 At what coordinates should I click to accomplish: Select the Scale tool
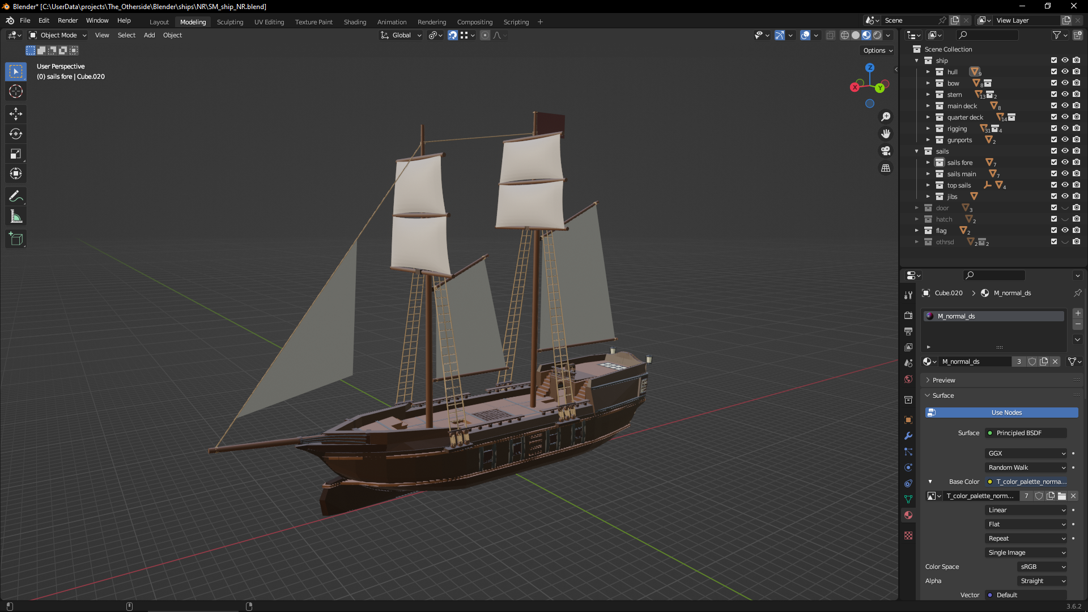pyautogui.click(x=15, y=154)
